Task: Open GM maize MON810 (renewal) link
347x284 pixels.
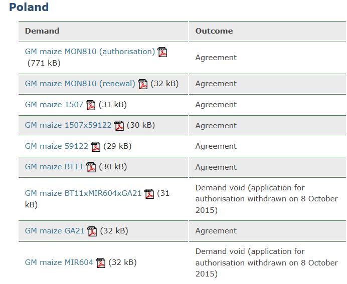Action: [80, 84]
